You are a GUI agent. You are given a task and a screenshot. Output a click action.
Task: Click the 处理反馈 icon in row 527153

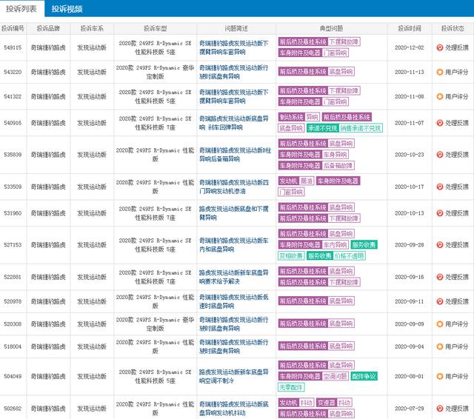coord(440,245)
